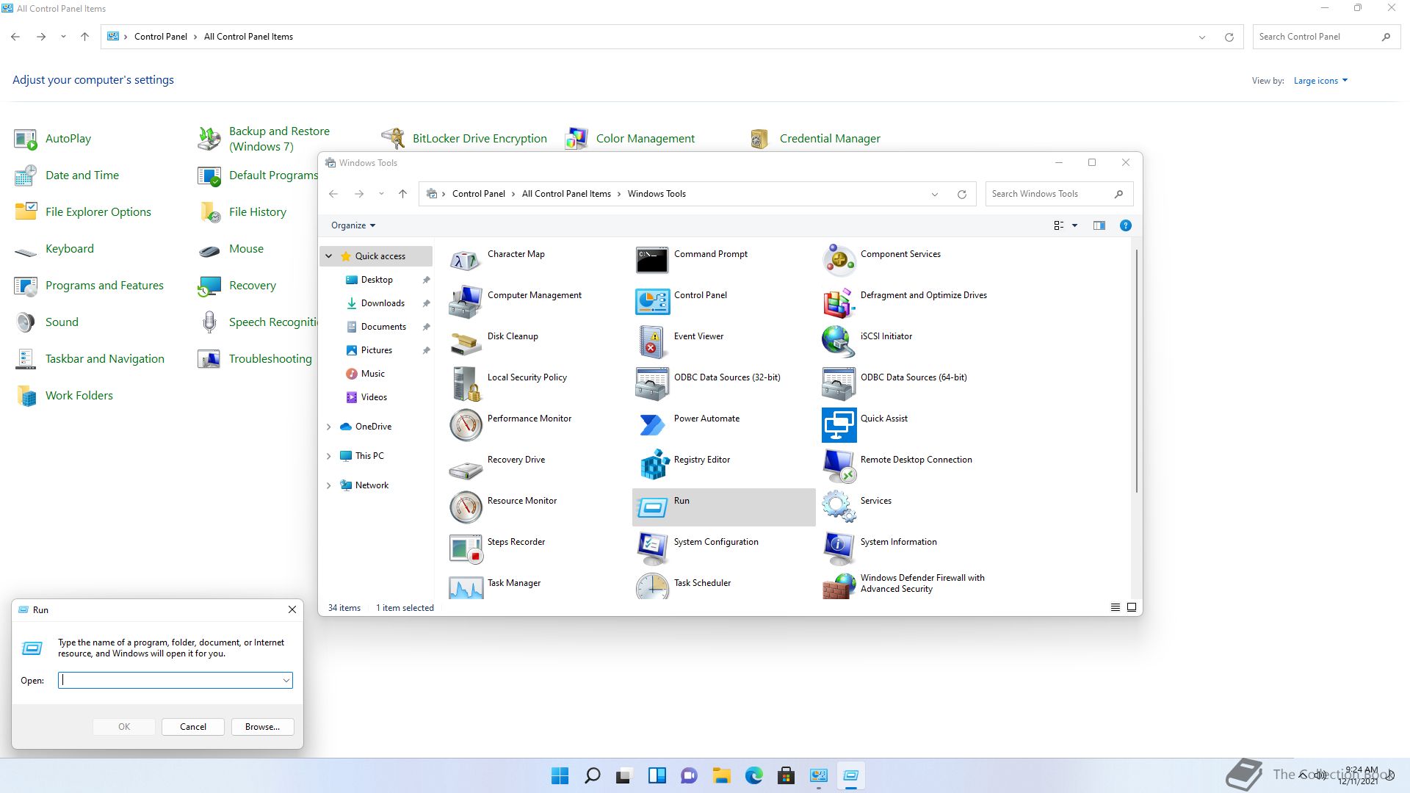
Task: Open the Large icons view-by dropdown
Action: click(1320, 81)
